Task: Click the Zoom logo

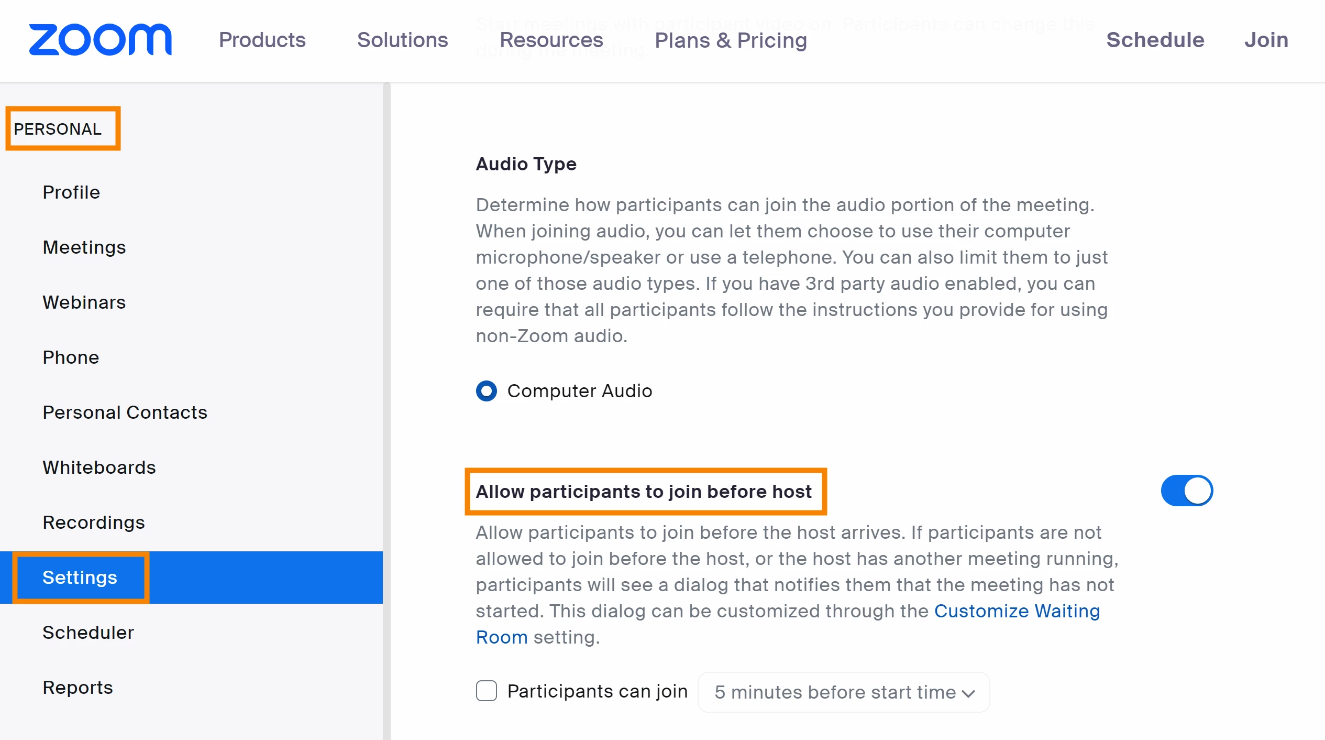Action: pos(100,40)
